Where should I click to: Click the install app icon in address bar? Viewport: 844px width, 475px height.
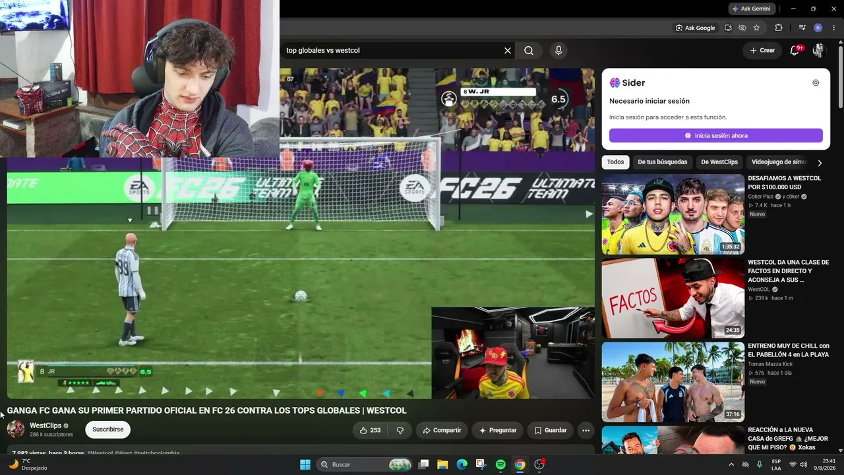(728, 28)
